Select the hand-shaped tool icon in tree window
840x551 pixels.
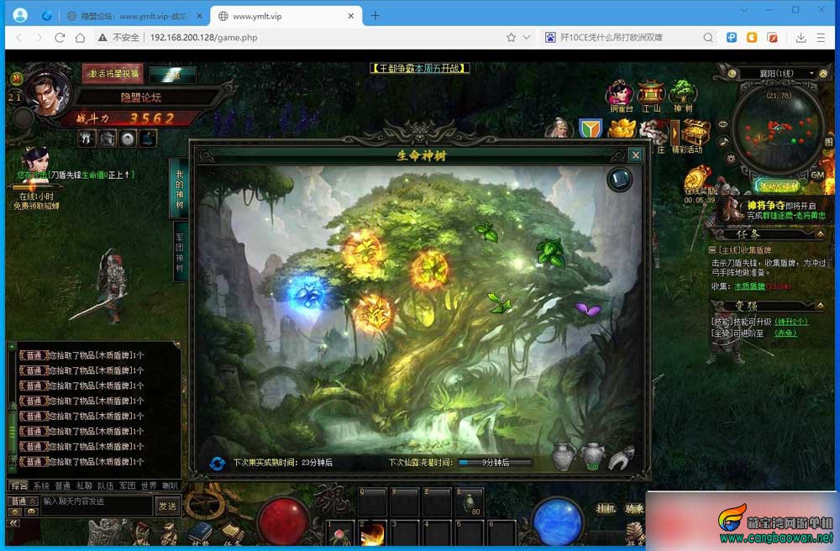click(622, 457)
